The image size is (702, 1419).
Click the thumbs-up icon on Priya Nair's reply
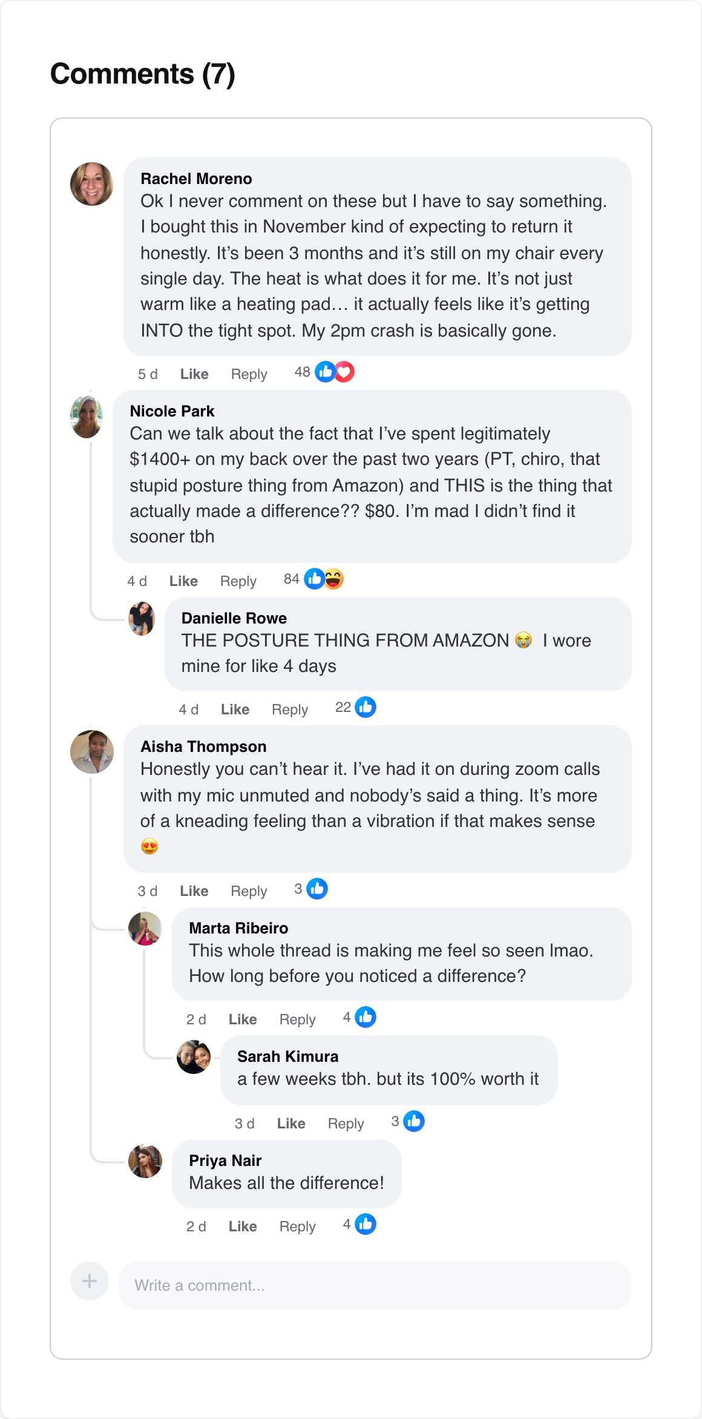(x=366, y=1224)
